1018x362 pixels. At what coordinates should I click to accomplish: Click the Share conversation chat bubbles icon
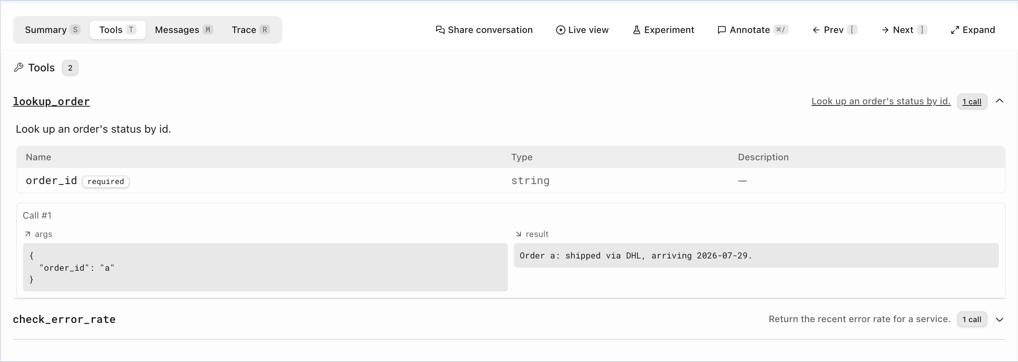(440, 30)
